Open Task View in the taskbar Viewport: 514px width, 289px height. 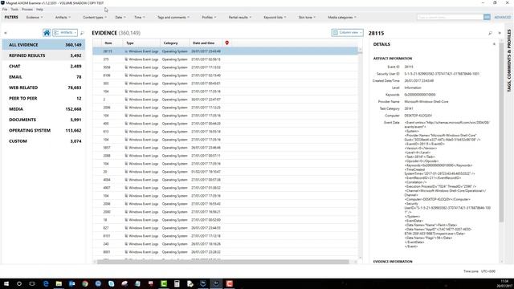click(x=32, y=283)
